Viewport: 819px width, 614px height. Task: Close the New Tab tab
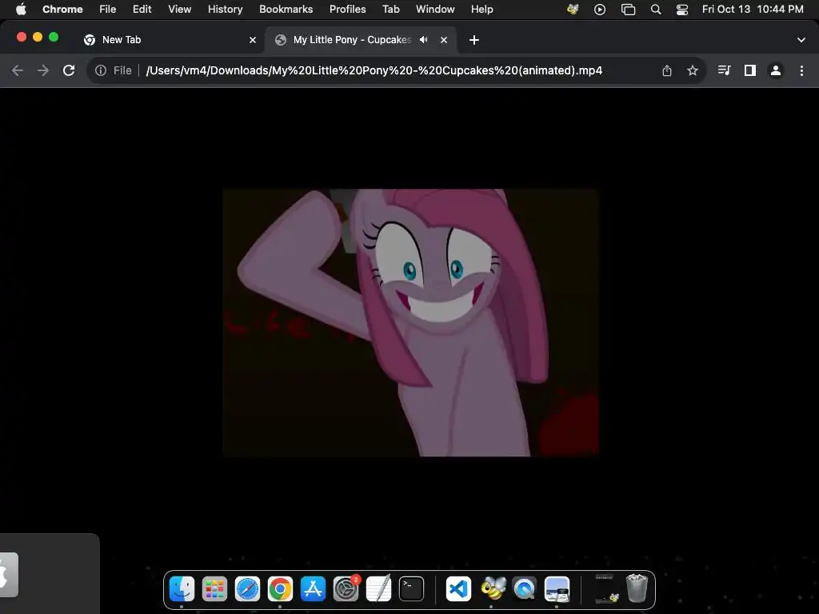pyautogui.click(x=253, y=40)
